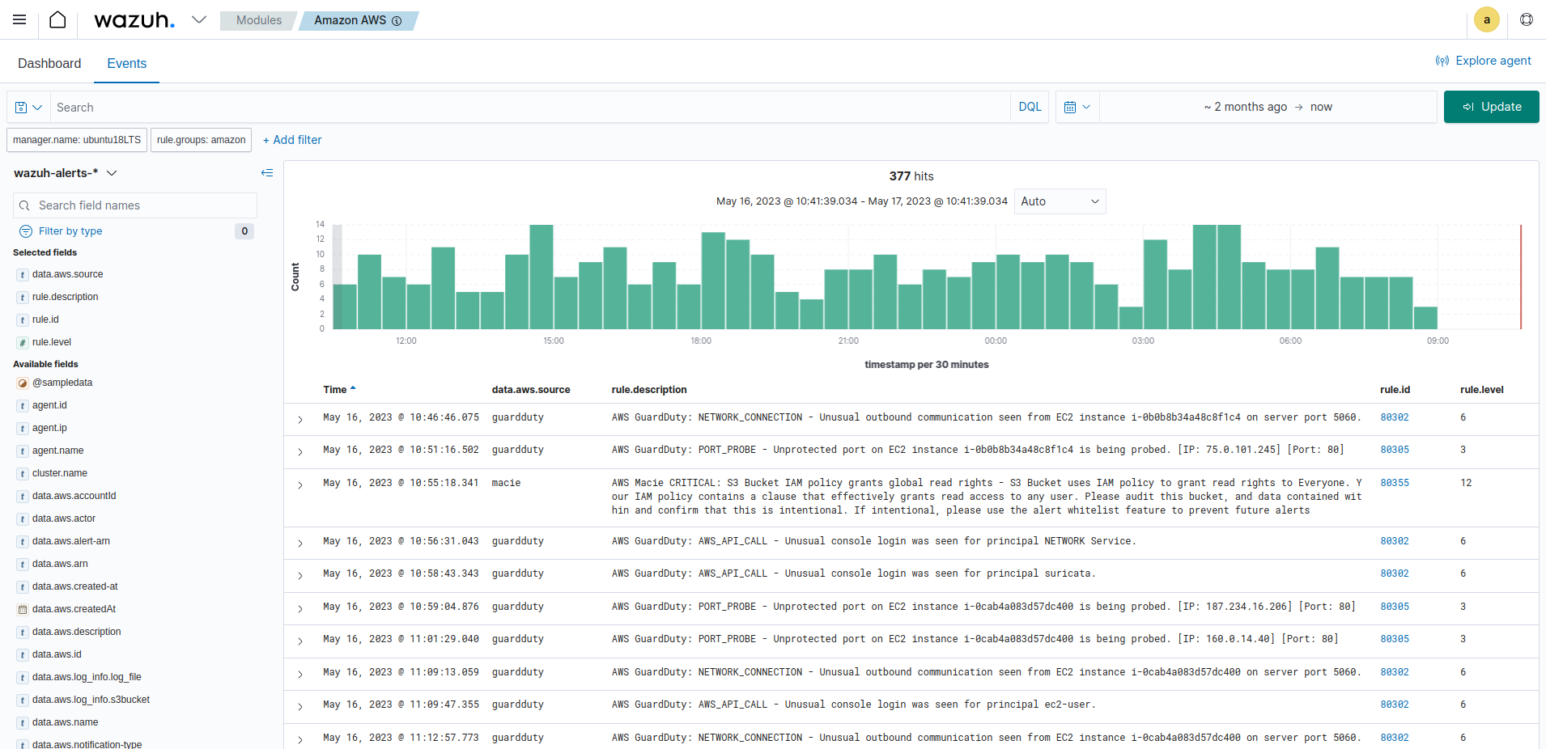Collapse the fields sidebar

(x=267, y=172)
